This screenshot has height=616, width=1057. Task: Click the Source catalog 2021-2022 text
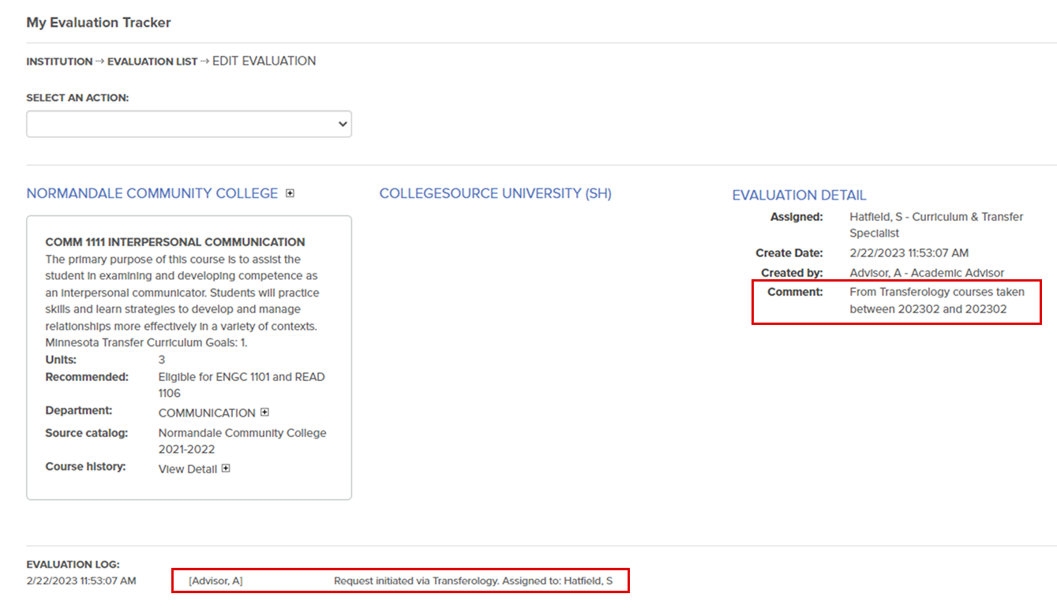(242, 440)
